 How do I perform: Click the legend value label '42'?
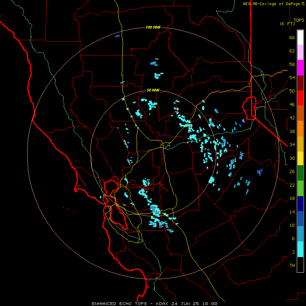pos(292,118)
